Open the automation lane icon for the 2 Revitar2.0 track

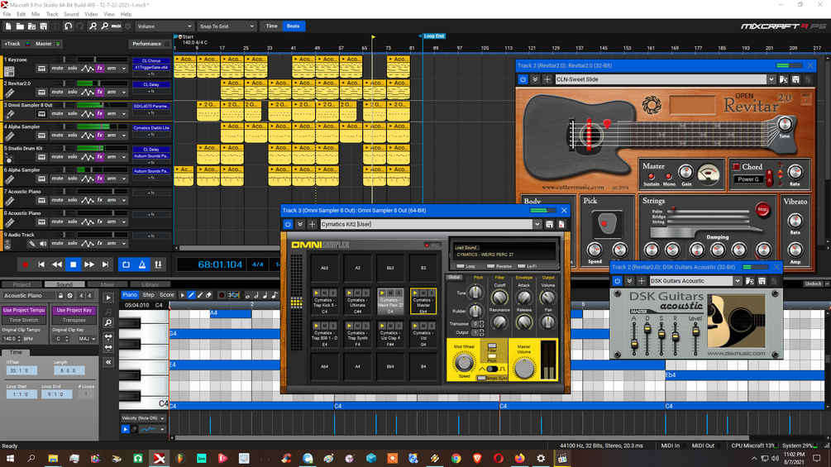pos(88,92)
